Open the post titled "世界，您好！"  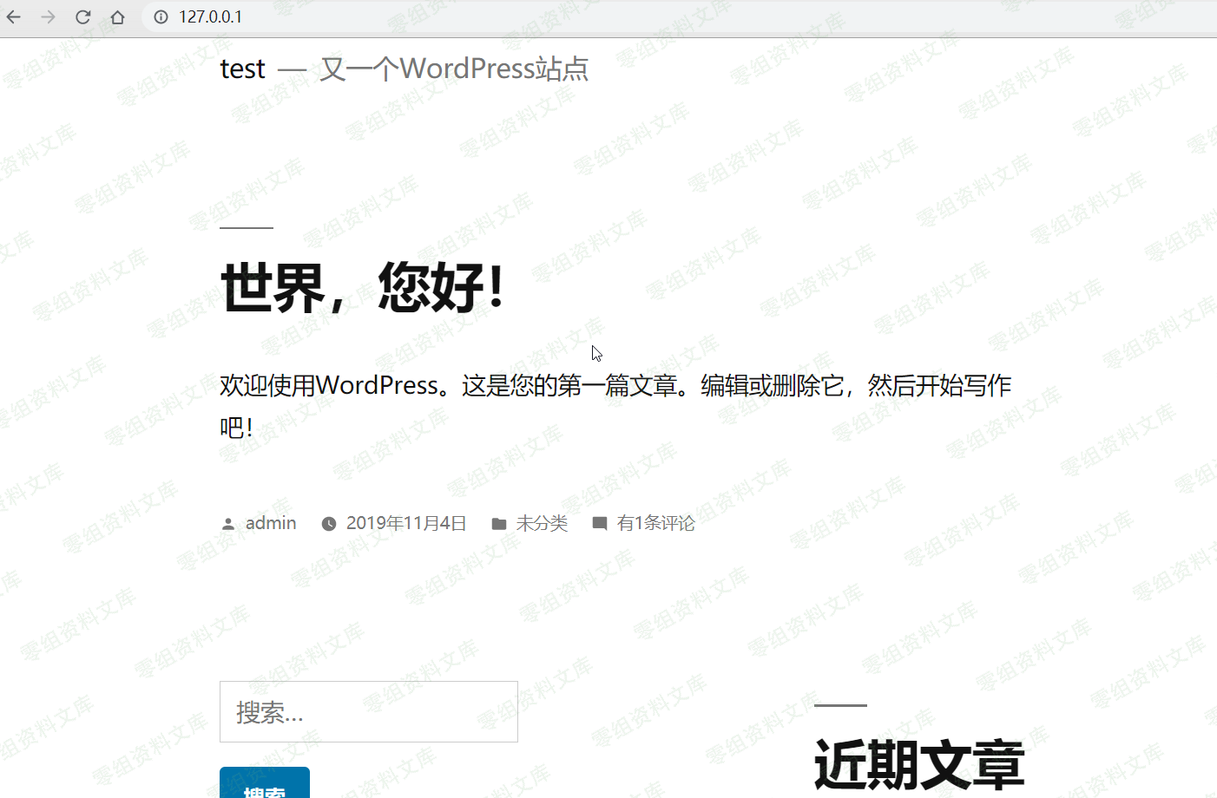pos(363,287)
